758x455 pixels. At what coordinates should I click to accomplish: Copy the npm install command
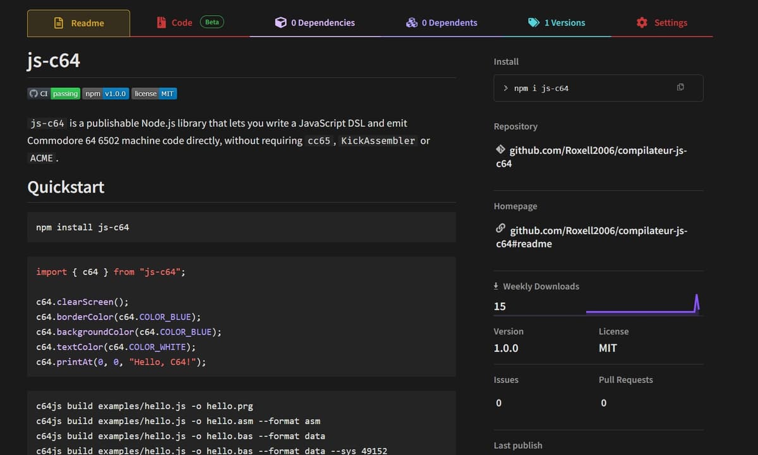click(680, 87)
